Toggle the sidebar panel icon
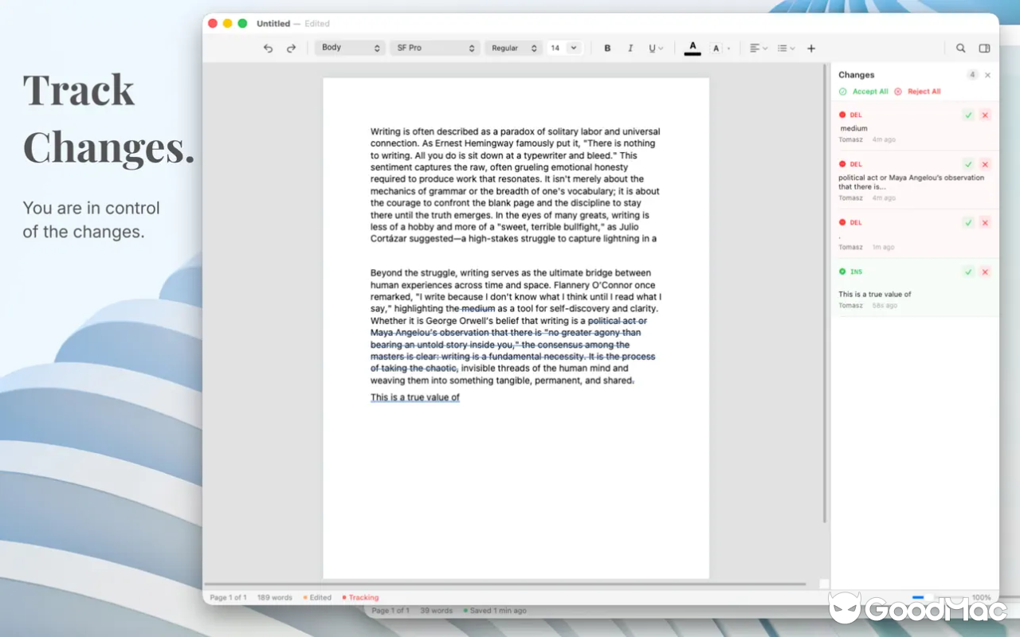The width and height of the screenshot is (1020, 637). [985, 49]
